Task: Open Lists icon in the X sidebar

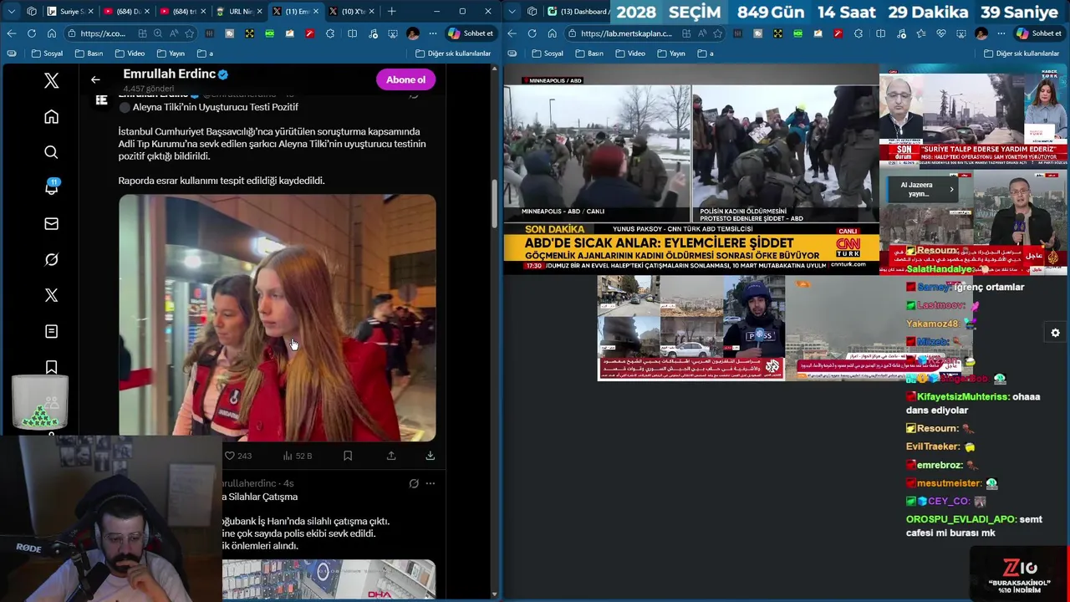Action: [x=51, y=331]
